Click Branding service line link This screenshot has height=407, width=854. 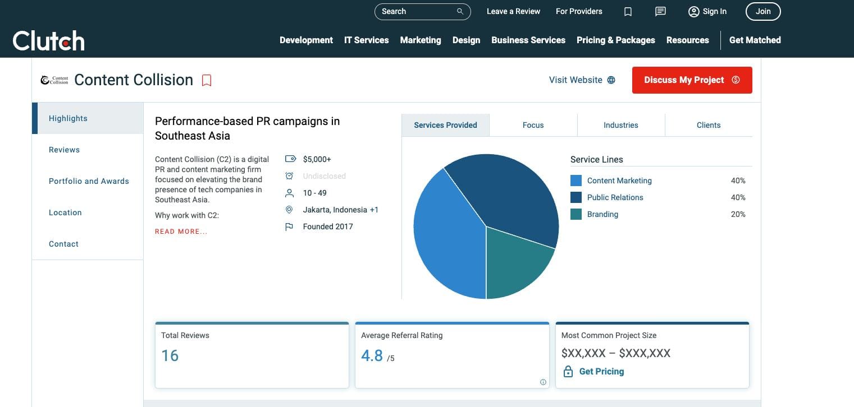(x=602, y=214)
